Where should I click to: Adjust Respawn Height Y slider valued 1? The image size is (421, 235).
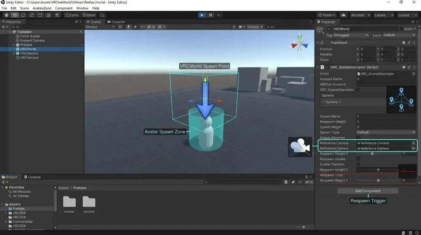tap(378, 154)
